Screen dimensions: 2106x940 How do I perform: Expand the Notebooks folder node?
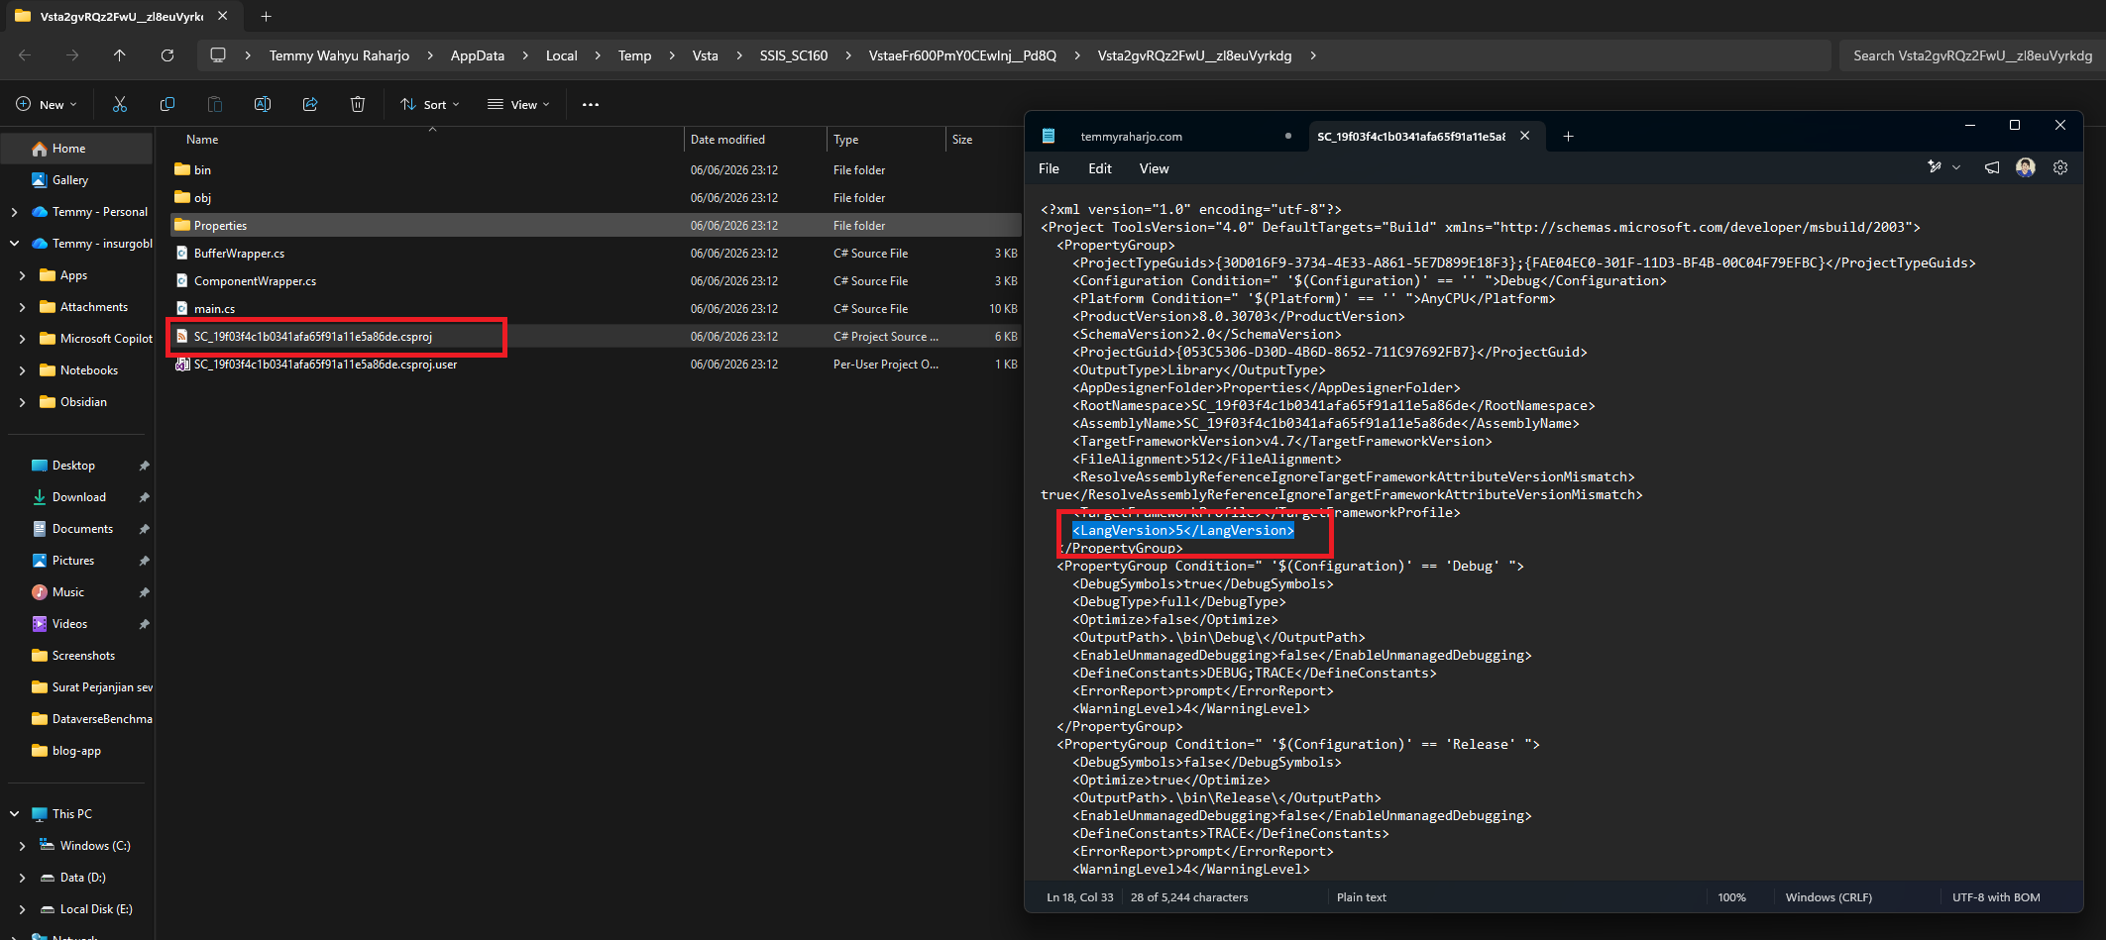coord(22,370)
